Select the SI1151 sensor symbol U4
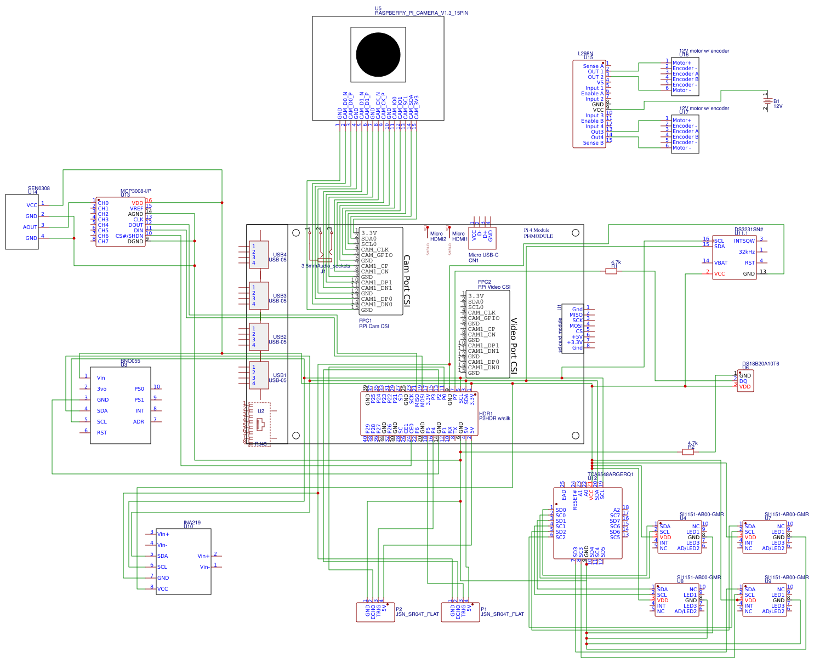The height and width of the screenshot is (663, 814). (x=680, y=537)
